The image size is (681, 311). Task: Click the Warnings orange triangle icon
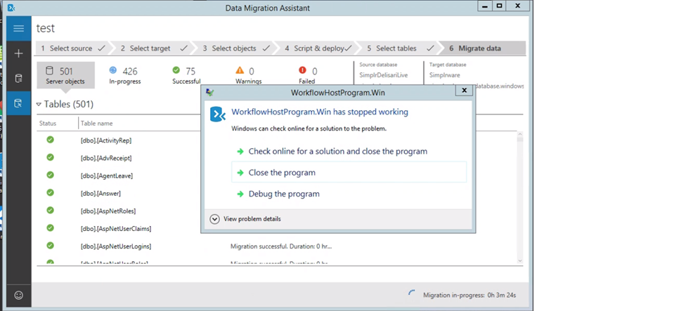click(x=240, y=70)
